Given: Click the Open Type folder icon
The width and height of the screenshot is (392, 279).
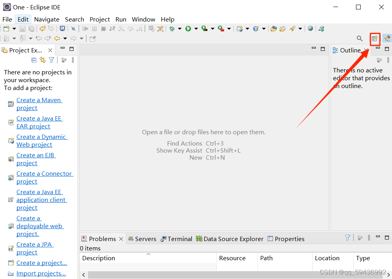Looking at the screenshot, I should pyautogui.click(x=274, y=29).
